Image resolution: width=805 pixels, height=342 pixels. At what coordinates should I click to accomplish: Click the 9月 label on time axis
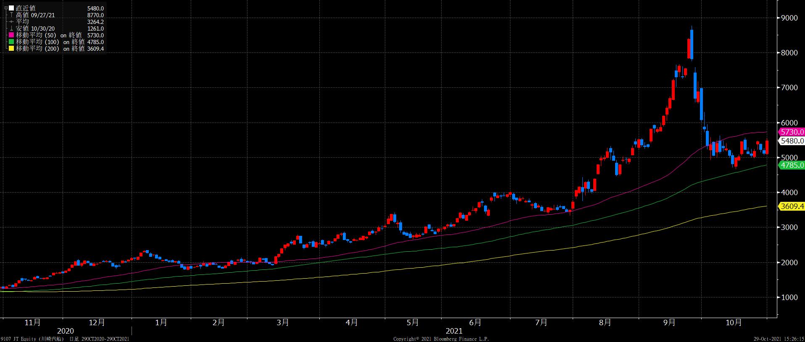pyautogui.click(x=669, y=323)
